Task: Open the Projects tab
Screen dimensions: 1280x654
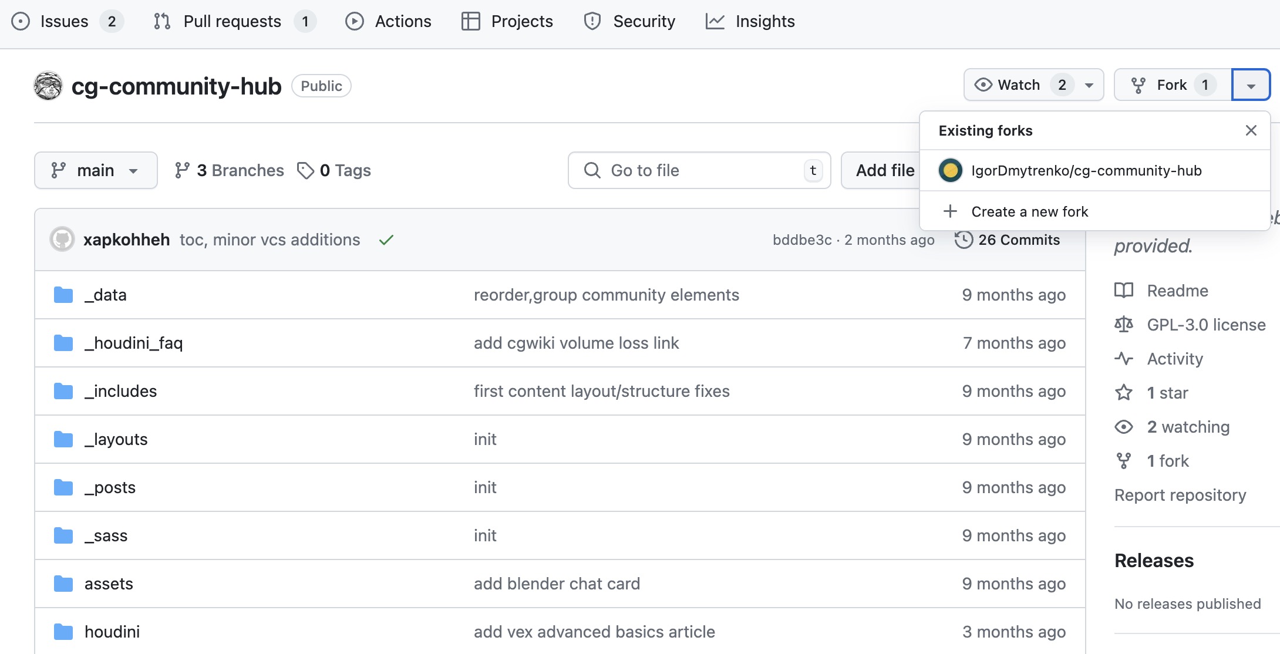Action: click(507, 21)
